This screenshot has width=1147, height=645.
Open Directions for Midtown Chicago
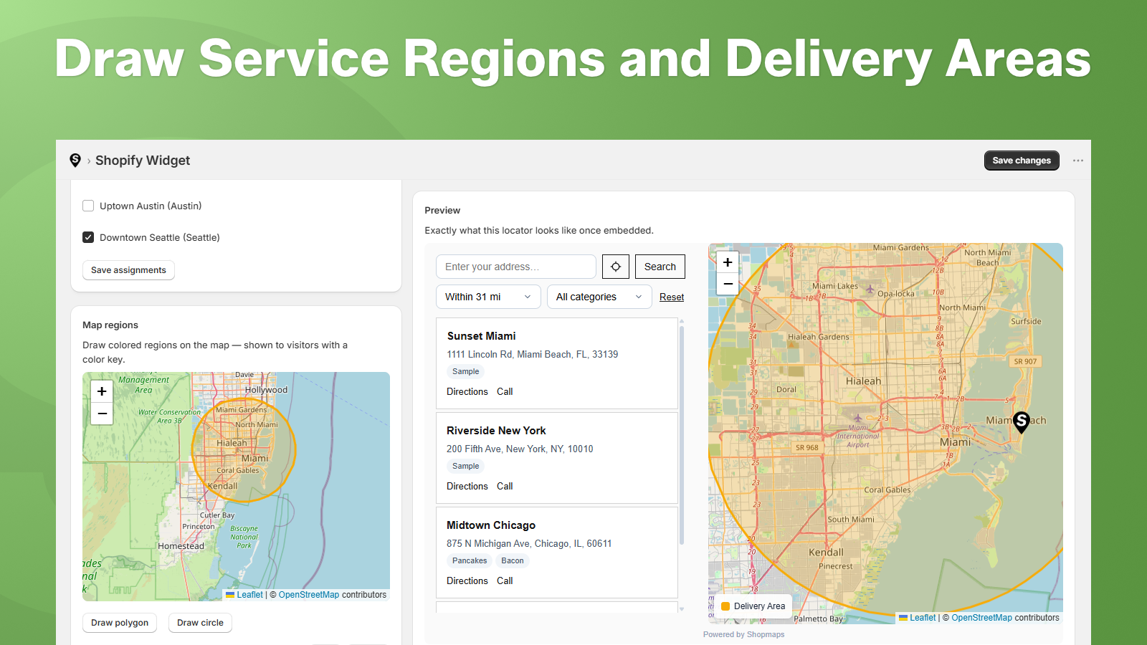[x=467, y=581]
